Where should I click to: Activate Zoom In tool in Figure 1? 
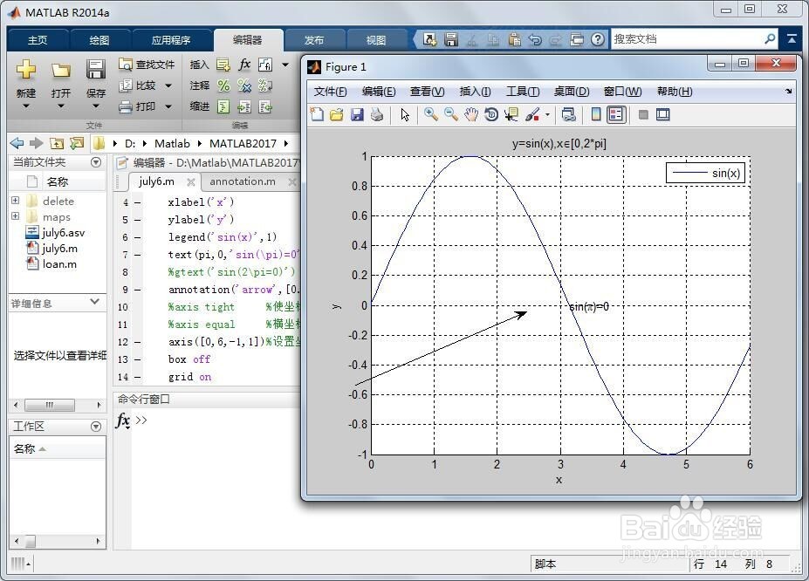pos(431,114)
